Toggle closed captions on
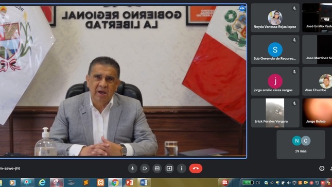The image size is (332, 187). tap(157, 168)
